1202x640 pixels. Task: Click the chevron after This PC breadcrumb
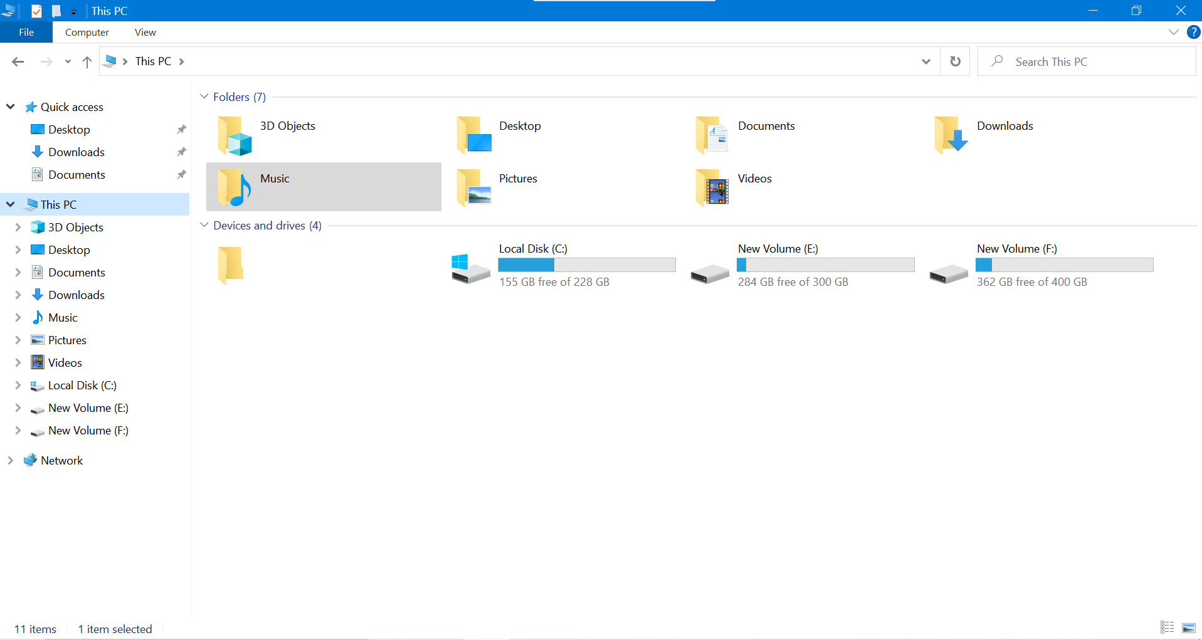click(181, 61)
